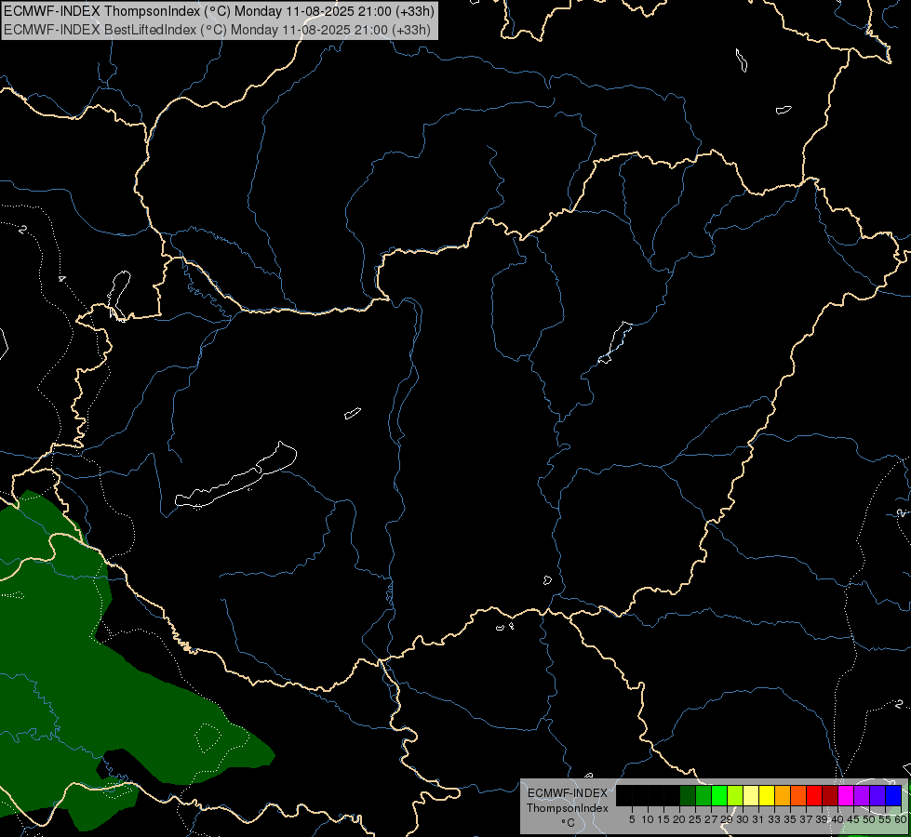
Task: Click legend tick value '30'
Action: [x=743, y=819]
